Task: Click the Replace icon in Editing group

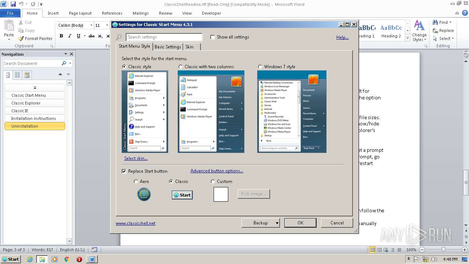Action: 435,30
